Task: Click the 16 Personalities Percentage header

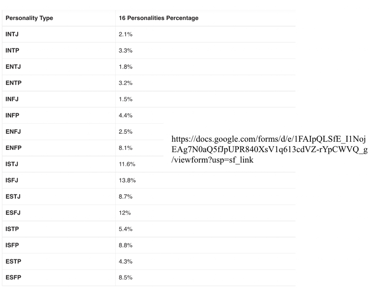Action: tap(158, 18)
